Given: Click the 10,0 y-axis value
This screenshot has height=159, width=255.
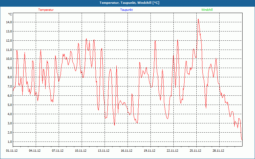Looking at the screenshot, I should tap(9, 59).
